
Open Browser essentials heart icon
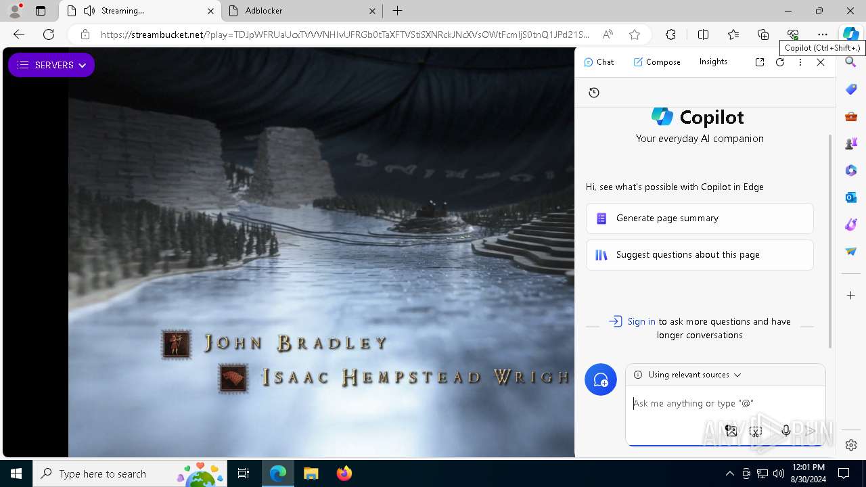[793, 34]
